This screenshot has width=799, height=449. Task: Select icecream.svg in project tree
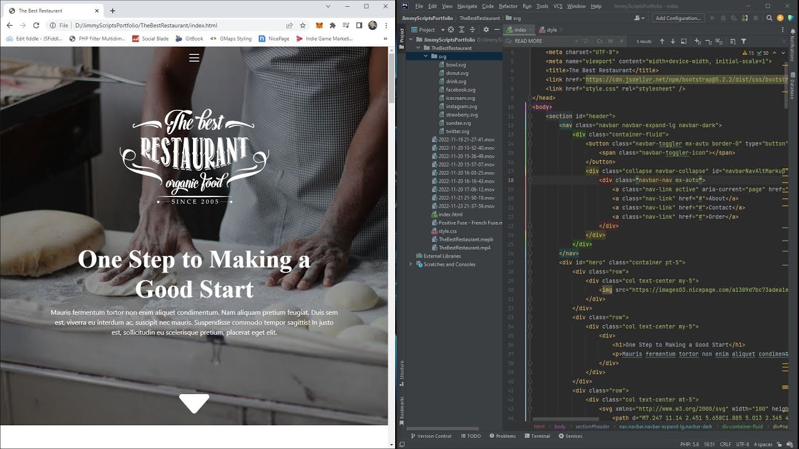460,98
